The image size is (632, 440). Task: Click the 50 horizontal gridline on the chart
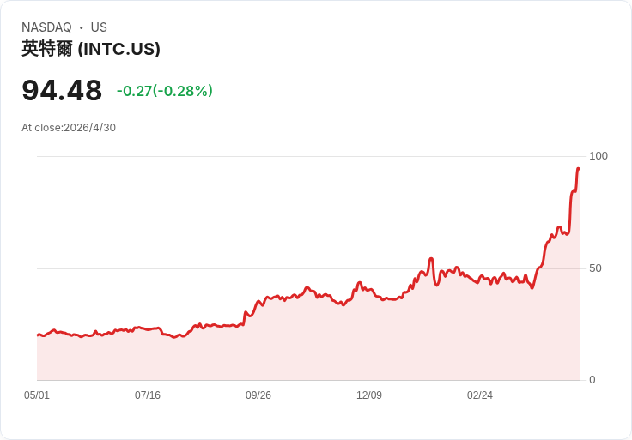(308, 268)
